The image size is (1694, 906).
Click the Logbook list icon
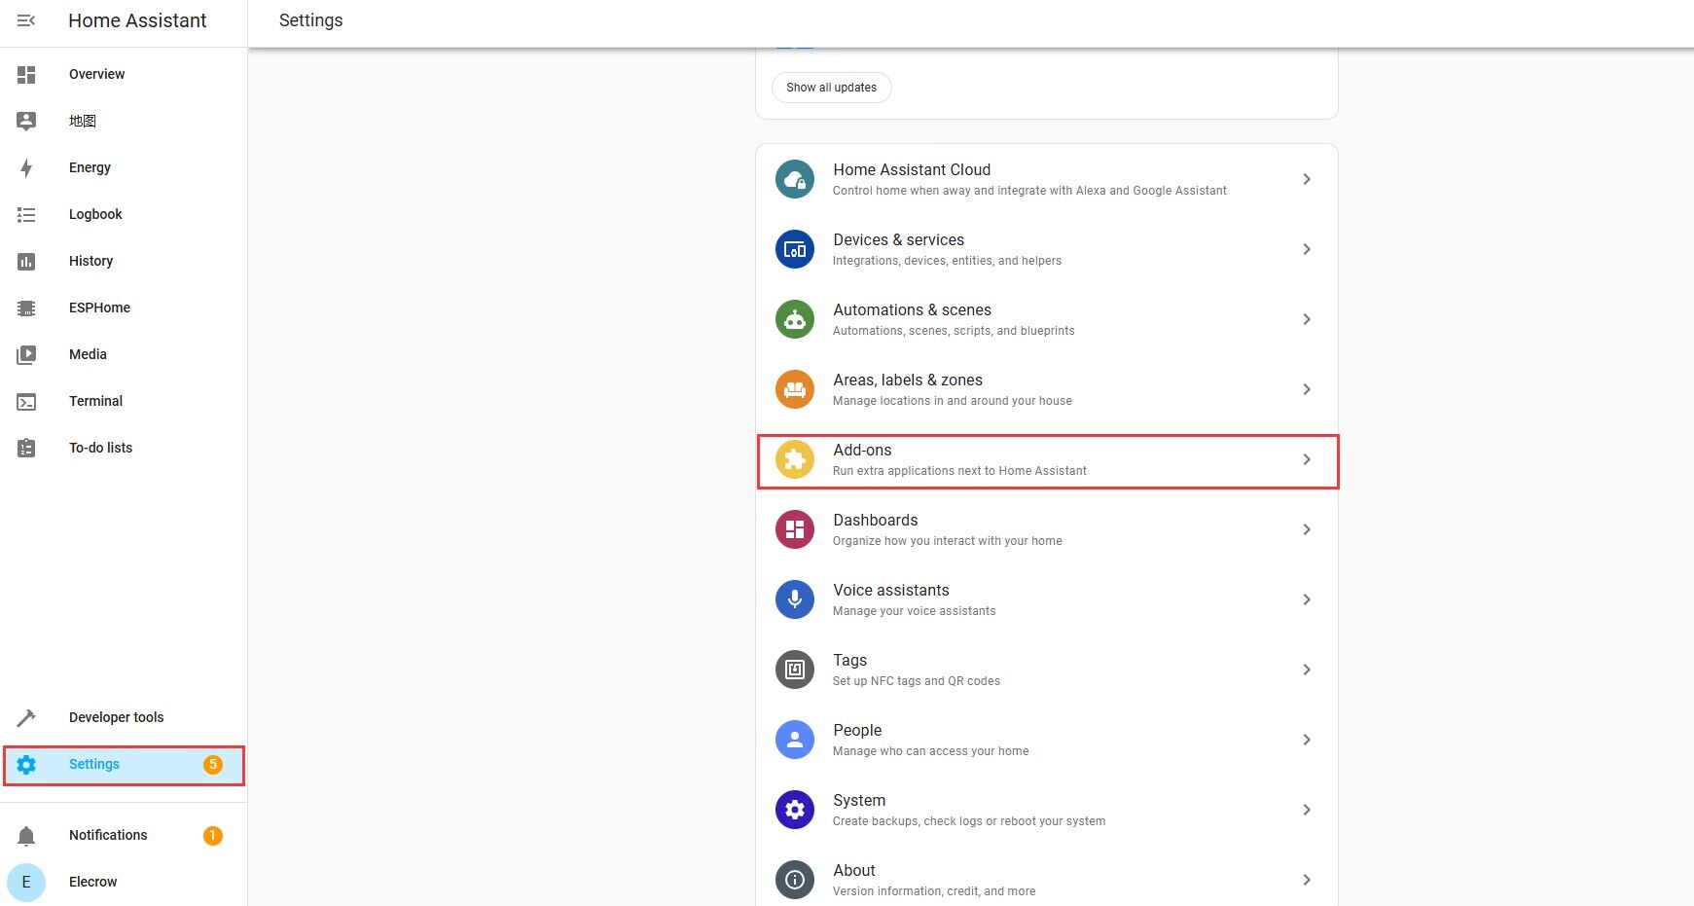point(26,214)
